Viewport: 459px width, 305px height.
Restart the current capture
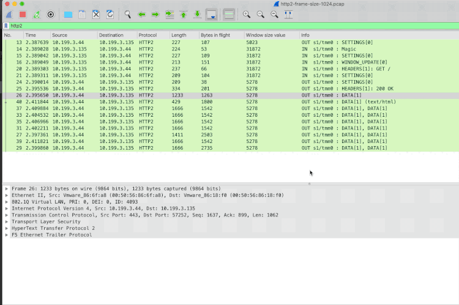tap(37, 13)
